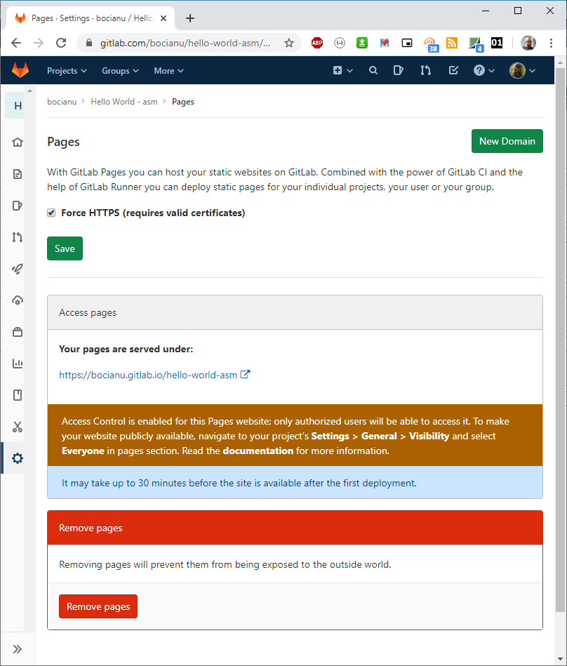Viewport: 567px width, 666px height.
Task: Click the Settings gear icon in the sidebar
Action: click(18, 458)
